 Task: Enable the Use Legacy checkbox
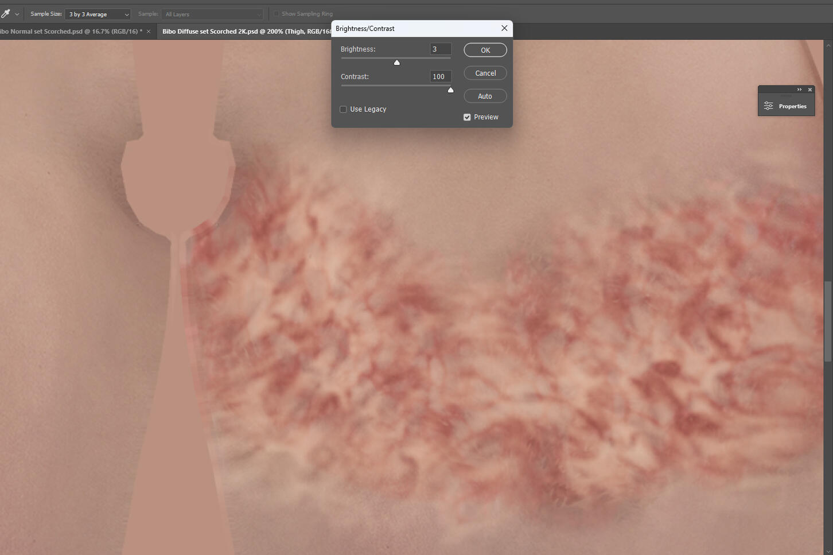point(343,109)
